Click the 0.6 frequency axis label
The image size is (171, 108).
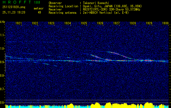coord(2,102)
